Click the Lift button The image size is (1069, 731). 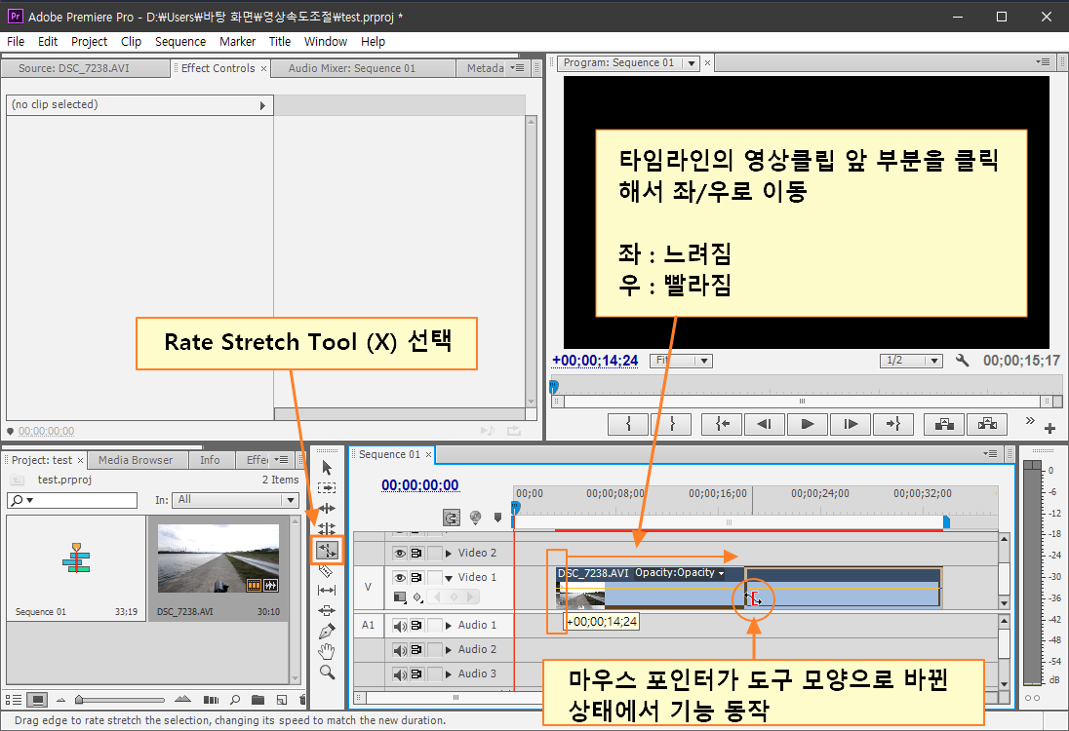(944, 424)
